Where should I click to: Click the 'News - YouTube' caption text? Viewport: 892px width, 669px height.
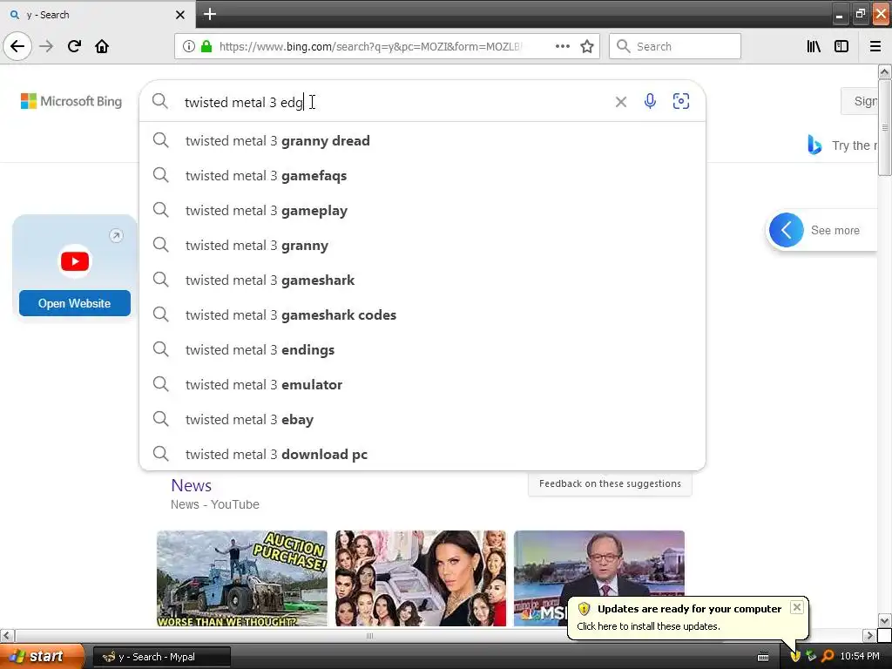tap(215, 504)
